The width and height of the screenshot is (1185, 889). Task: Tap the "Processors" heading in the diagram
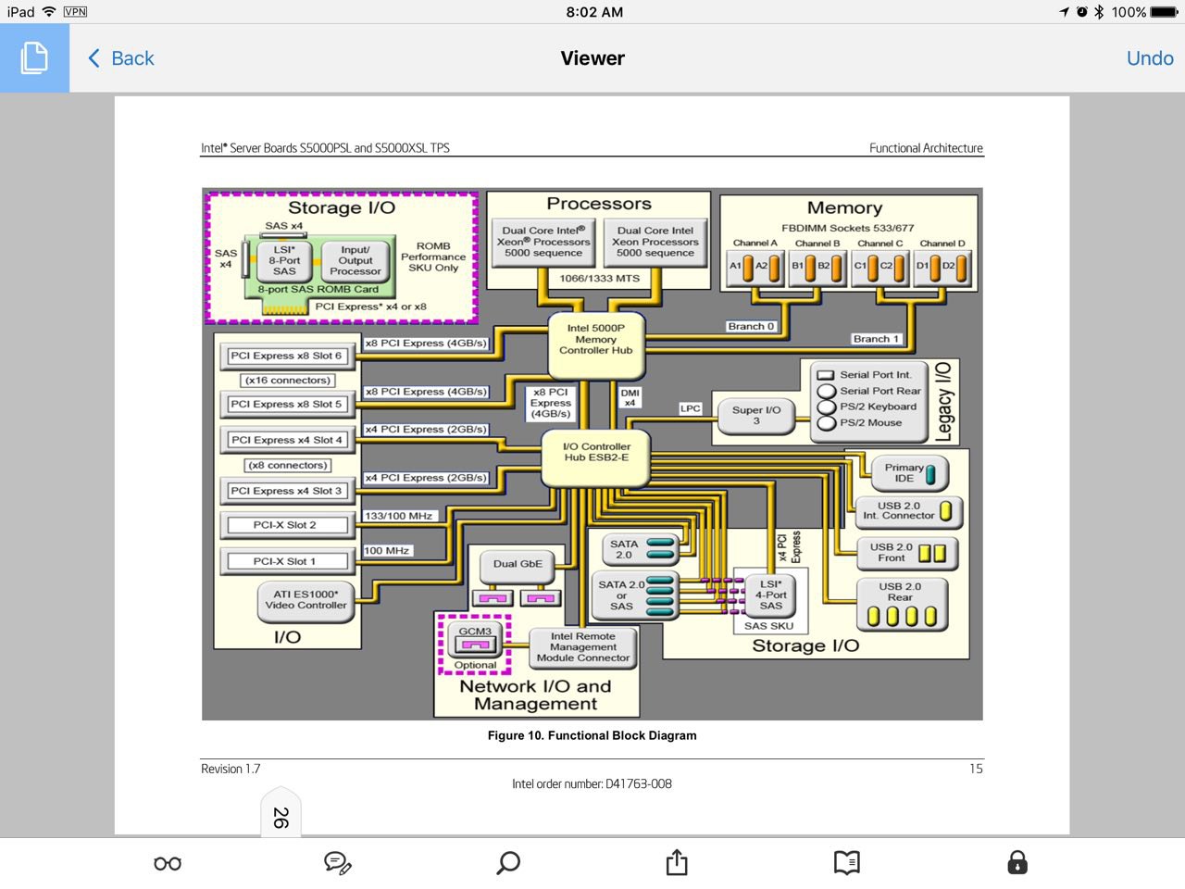(599, 204)
